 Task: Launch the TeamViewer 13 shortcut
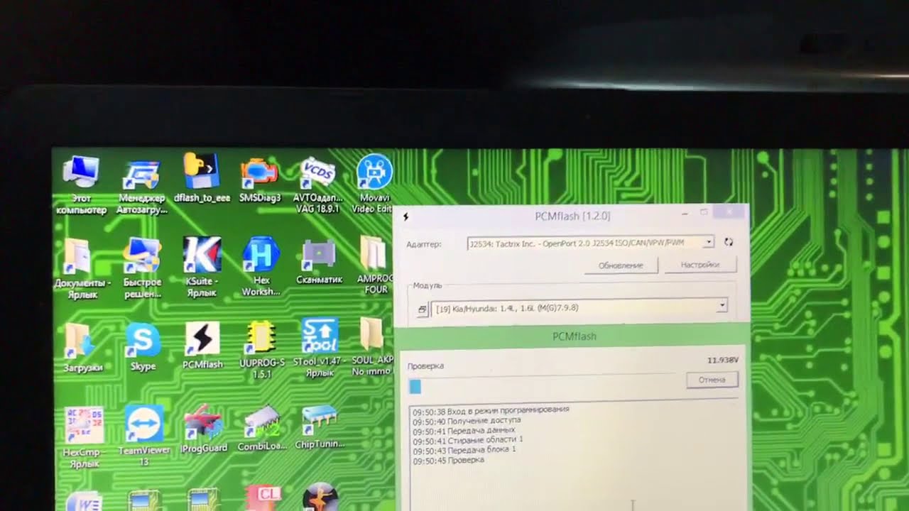point(144,436)
